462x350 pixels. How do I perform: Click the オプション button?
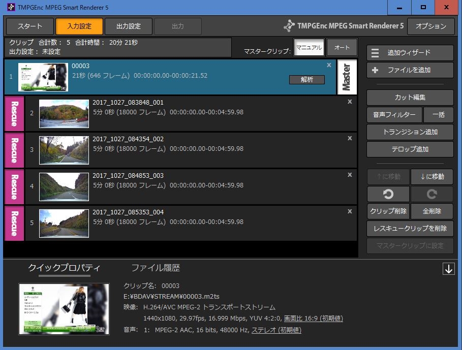click(x=431, y=26)
